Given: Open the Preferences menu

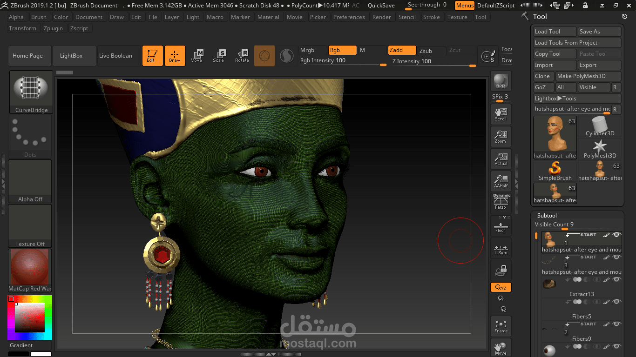Looking at the screenshot, I should click(x=349, y=17).
